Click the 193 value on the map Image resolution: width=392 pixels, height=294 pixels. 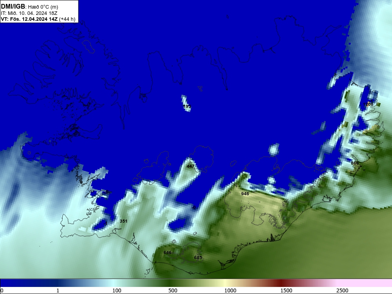[x=187, y=107]
